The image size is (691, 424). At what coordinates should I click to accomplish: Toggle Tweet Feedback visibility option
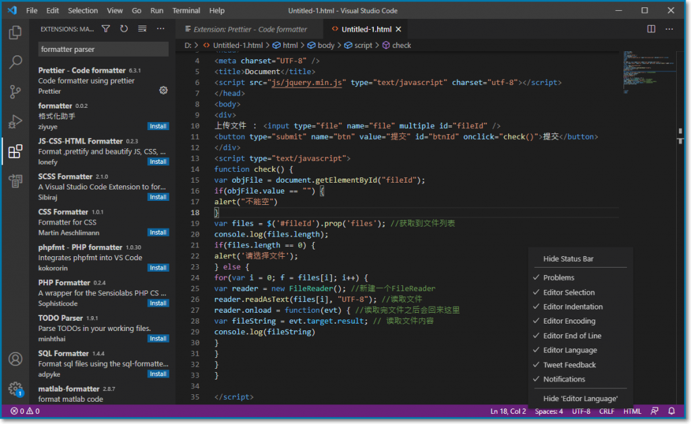(570, 365)
